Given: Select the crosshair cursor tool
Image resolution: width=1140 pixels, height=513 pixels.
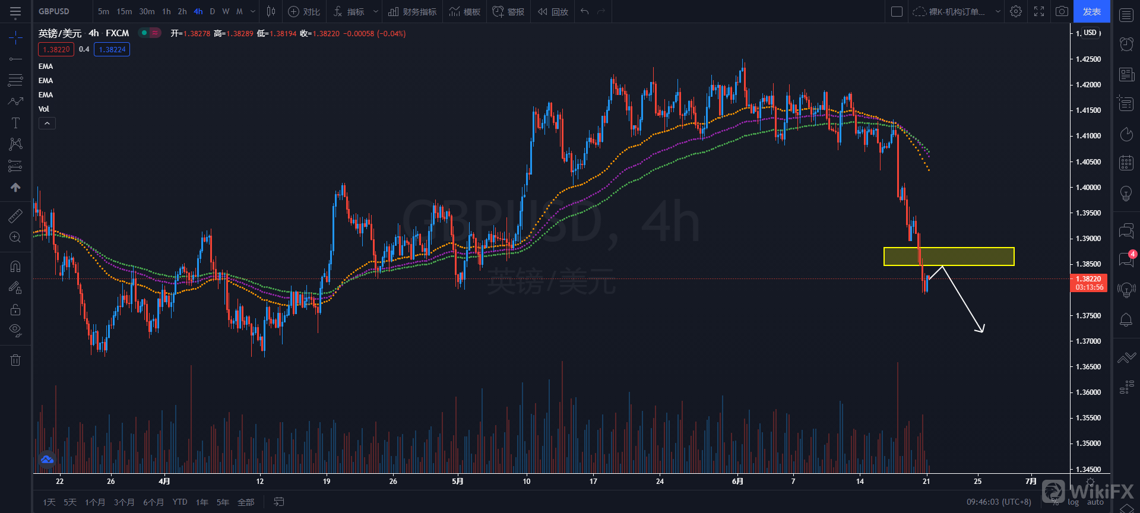Looking at the screenshot, I should tap(15, 38).
